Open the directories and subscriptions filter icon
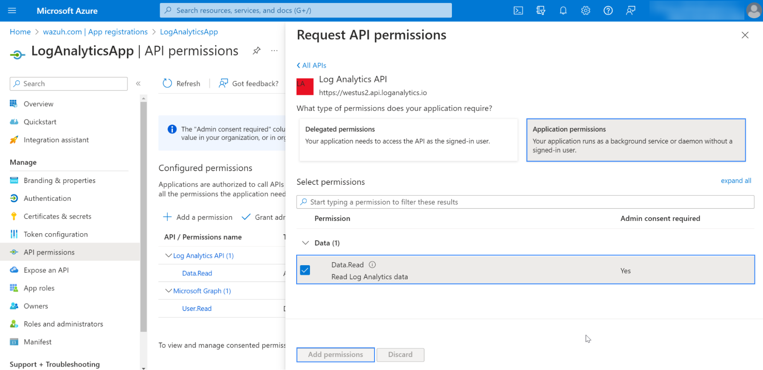Image resolution: width=763 pixels, height=370 pixels. point(540,11)
